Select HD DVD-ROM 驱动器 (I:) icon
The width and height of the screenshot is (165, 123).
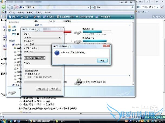[78, 82]
